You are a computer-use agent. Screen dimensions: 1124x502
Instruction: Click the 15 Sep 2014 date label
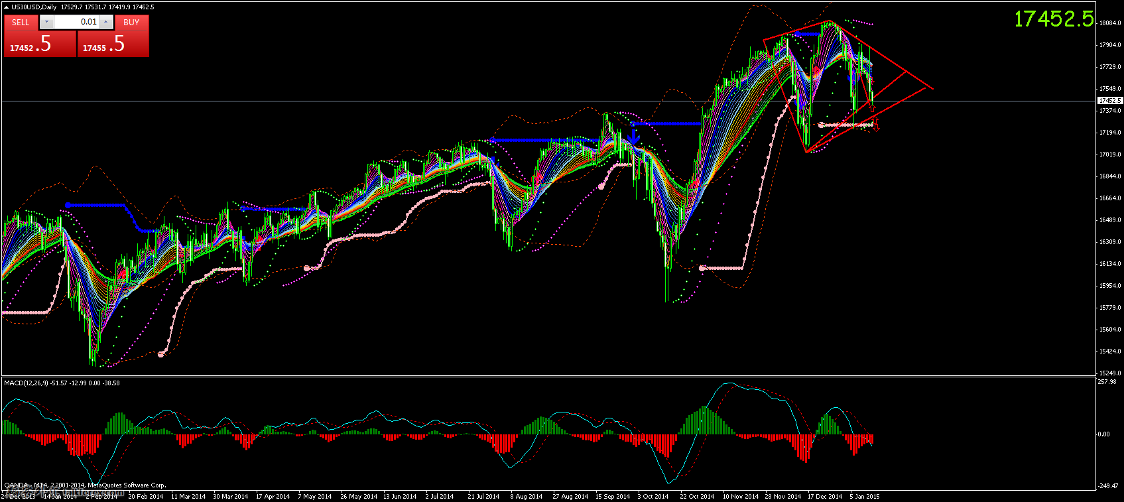pos(612,497)
